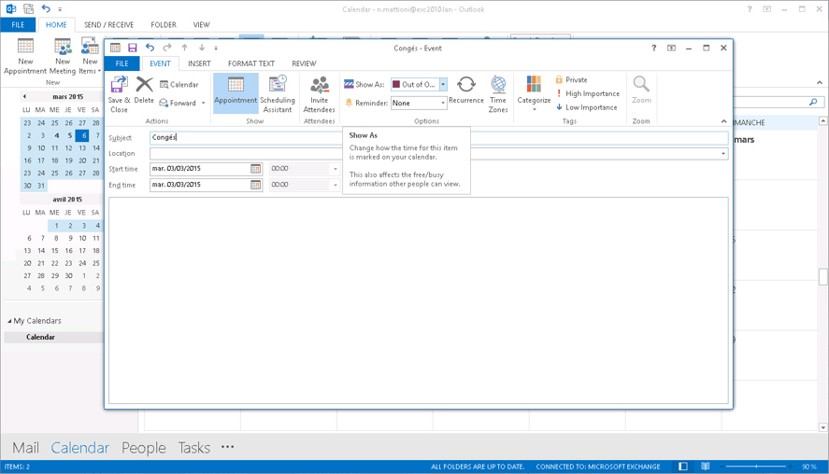Open the Start time calendar picker
The width and height of the screenshot is (829, 474).
[255, 169]
